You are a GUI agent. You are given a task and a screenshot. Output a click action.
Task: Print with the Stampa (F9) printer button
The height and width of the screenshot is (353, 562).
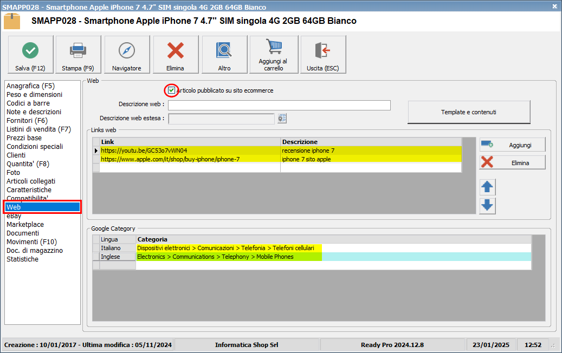point(78,55)
